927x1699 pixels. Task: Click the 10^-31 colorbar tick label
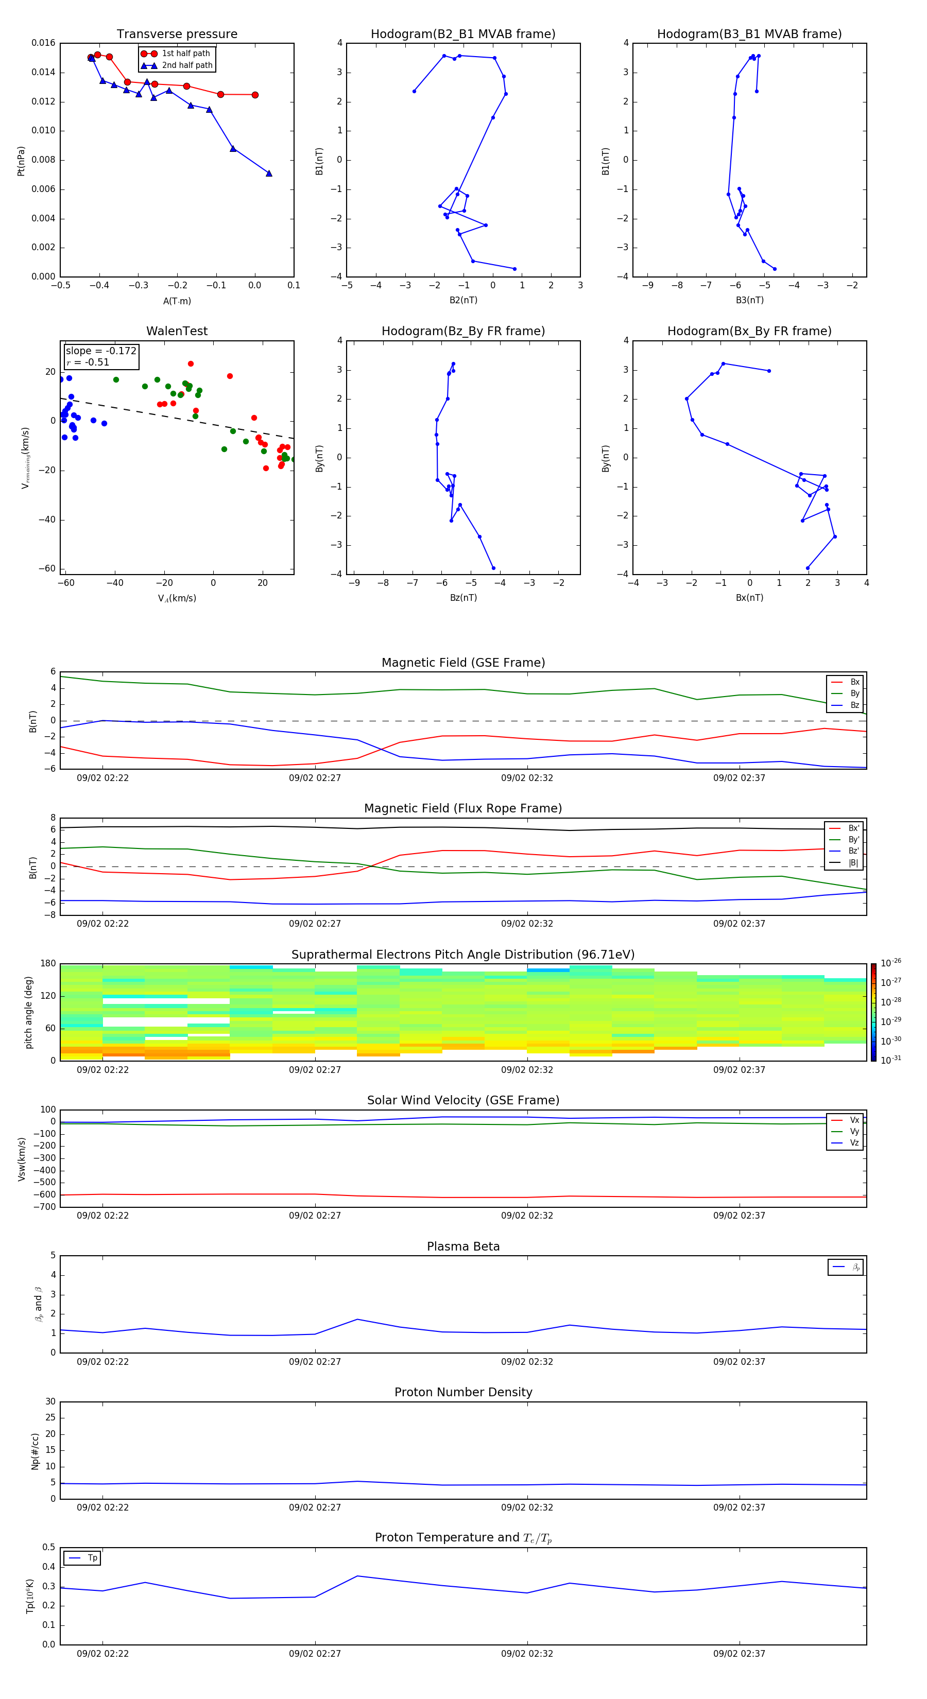tap(891, 1060)
